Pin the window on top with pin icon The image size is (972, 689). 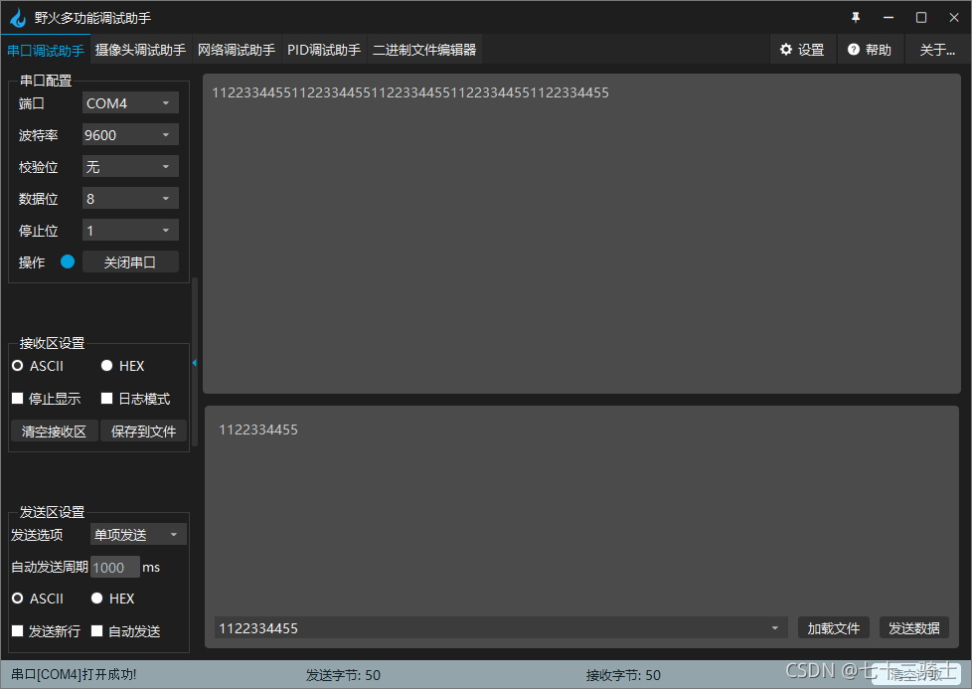pyautogui.click(x=856, y=17)
